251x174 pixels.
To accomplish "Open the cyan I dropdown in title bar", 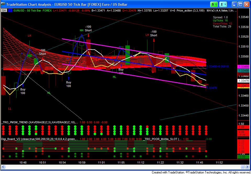I will (x=223, y=4).
